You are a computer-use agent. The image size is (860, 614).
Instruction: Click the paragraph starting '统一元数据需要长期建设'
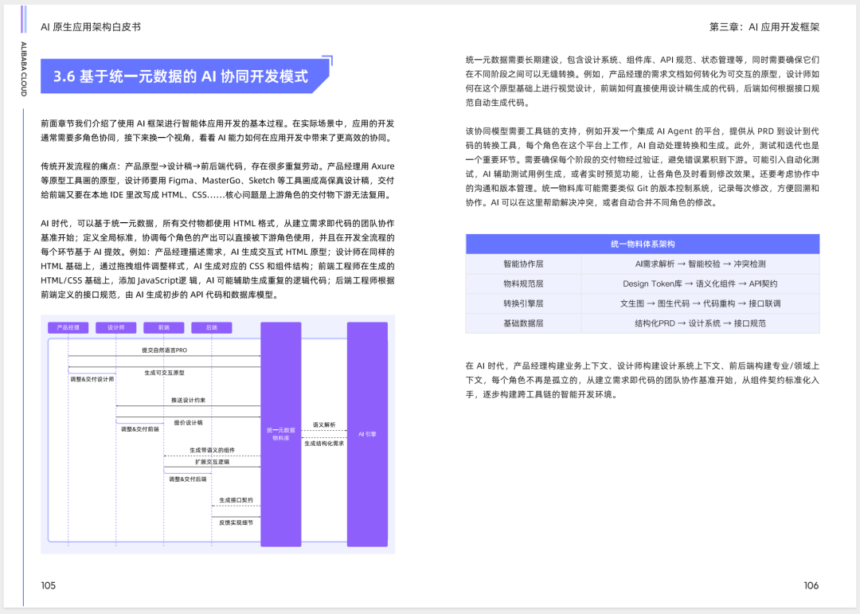[643, 81]
